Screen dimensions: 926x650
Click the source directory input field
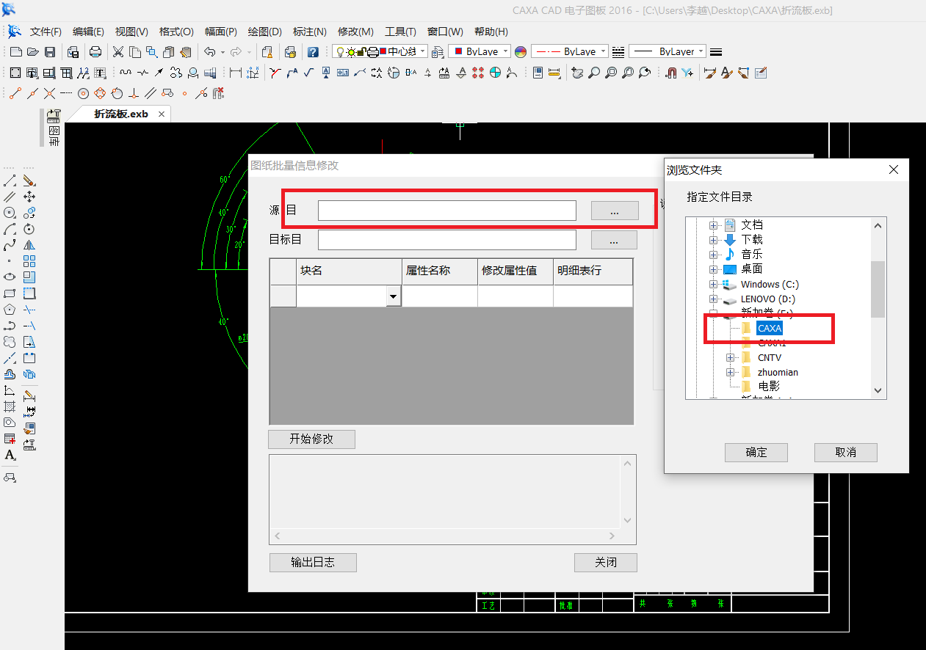click(x=446, y=211)
